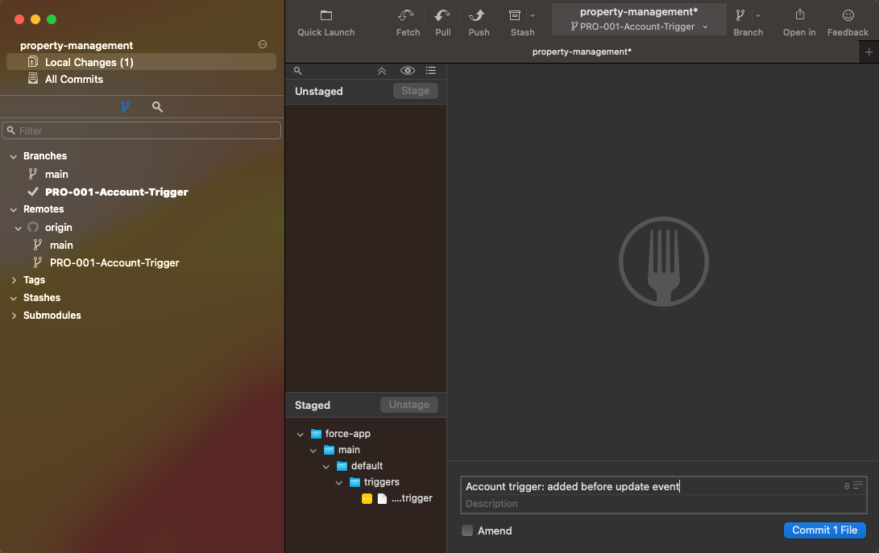Open the current branch selector PRO-001-Account-Trigger
The width and height of the screenshot is (879, 553).
point(639,27)
